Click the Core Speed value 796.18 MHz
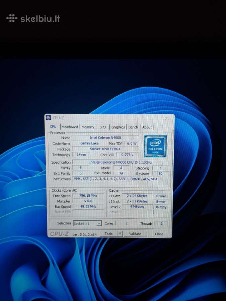 tap(88, 196)
